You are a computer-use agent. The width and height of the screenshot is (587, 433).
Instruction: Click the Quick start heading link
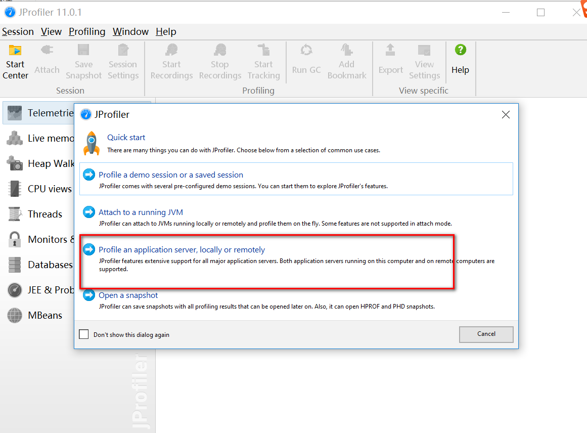click(x=126, y=138)
